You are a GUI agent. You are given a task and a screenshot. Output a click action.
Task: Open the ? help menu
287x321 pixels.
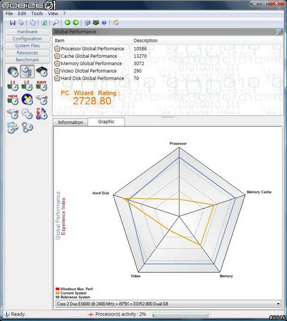tap(64, 13)
